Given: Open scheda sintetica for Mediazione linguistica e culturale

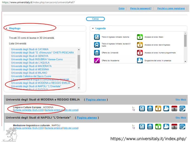Looking at the screenshot, I should (54, 128).
